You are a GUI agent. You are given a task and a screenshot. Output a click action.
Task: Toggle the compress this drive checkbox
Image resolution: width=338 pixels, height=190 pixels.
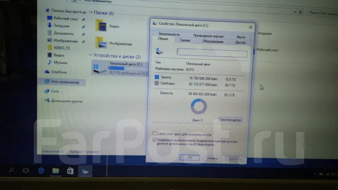(x=155, y=134)
